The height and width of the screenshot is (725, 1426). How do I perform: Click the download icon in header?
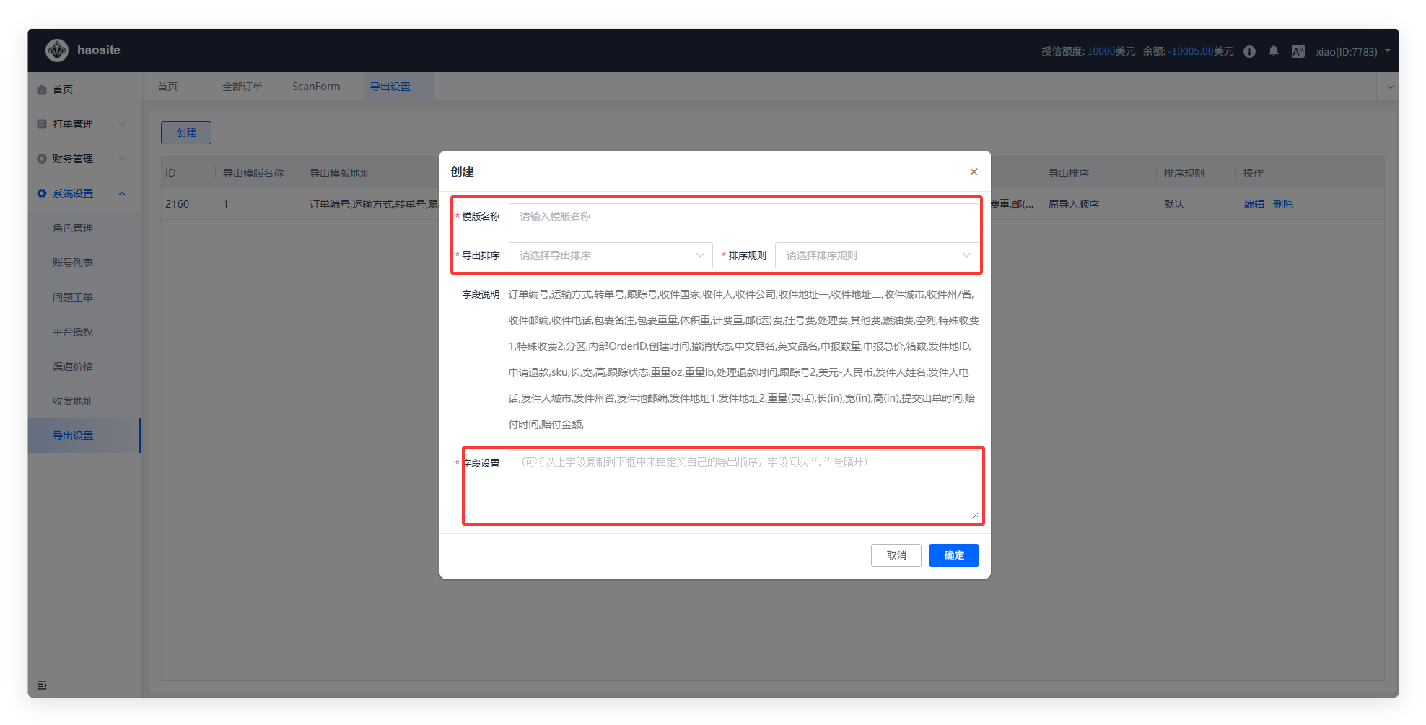click(x=1249, y=51)
